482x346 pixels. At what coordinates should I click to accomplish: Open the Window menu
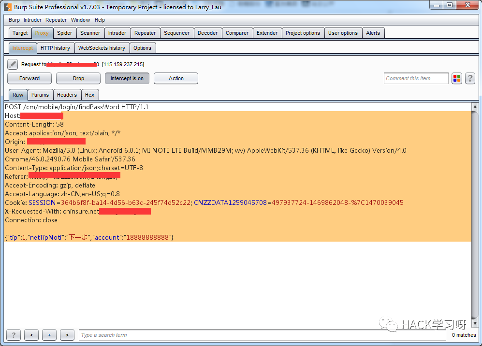coord(81,20)
